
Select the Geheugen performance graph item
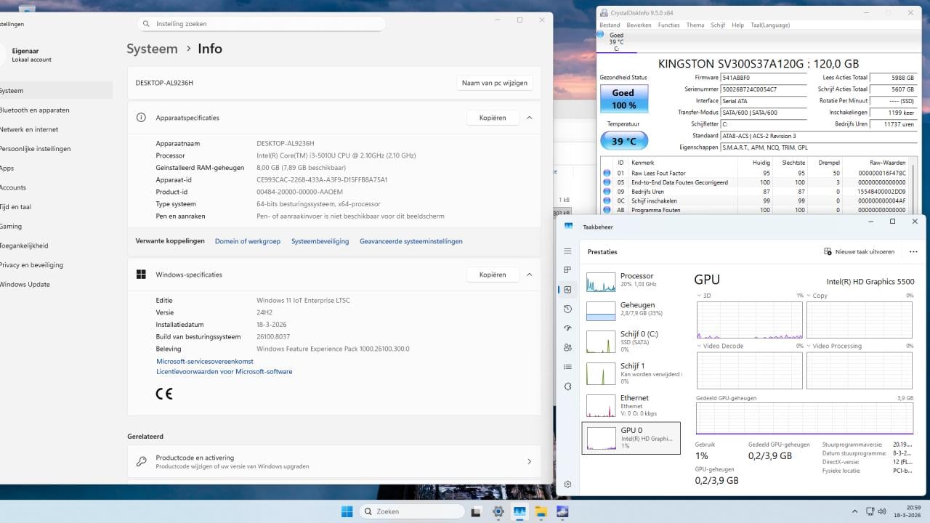tap(632, 310)
